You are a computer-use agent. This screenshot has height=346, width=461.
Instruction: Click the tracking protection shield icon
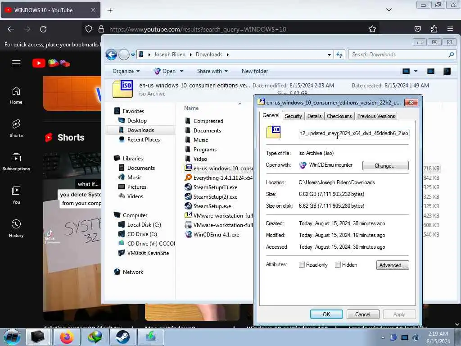89,29
